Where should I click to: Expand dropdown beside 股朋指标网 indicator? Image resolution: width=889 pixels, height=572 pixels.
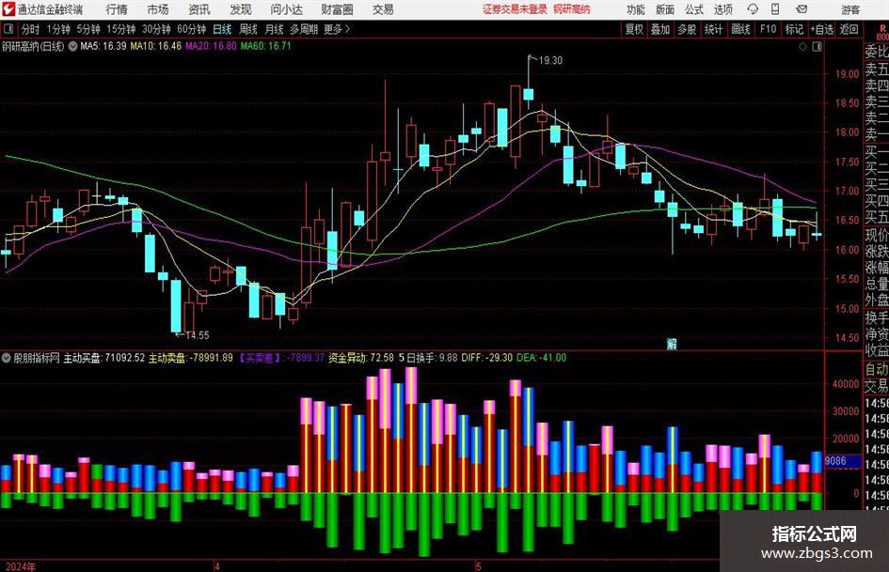pyautogui.click(x=7, y=358)
